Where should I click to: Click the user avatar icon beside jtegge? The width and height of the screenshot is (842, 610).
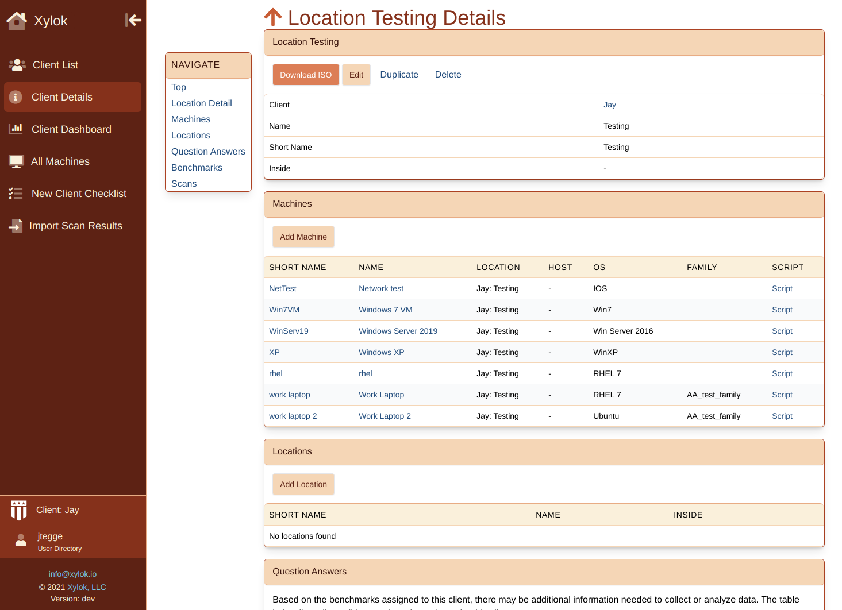(21, 540)
